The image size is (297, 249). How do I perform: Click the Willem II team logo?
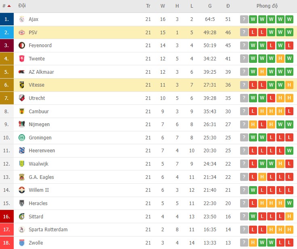tap(22, 190)
